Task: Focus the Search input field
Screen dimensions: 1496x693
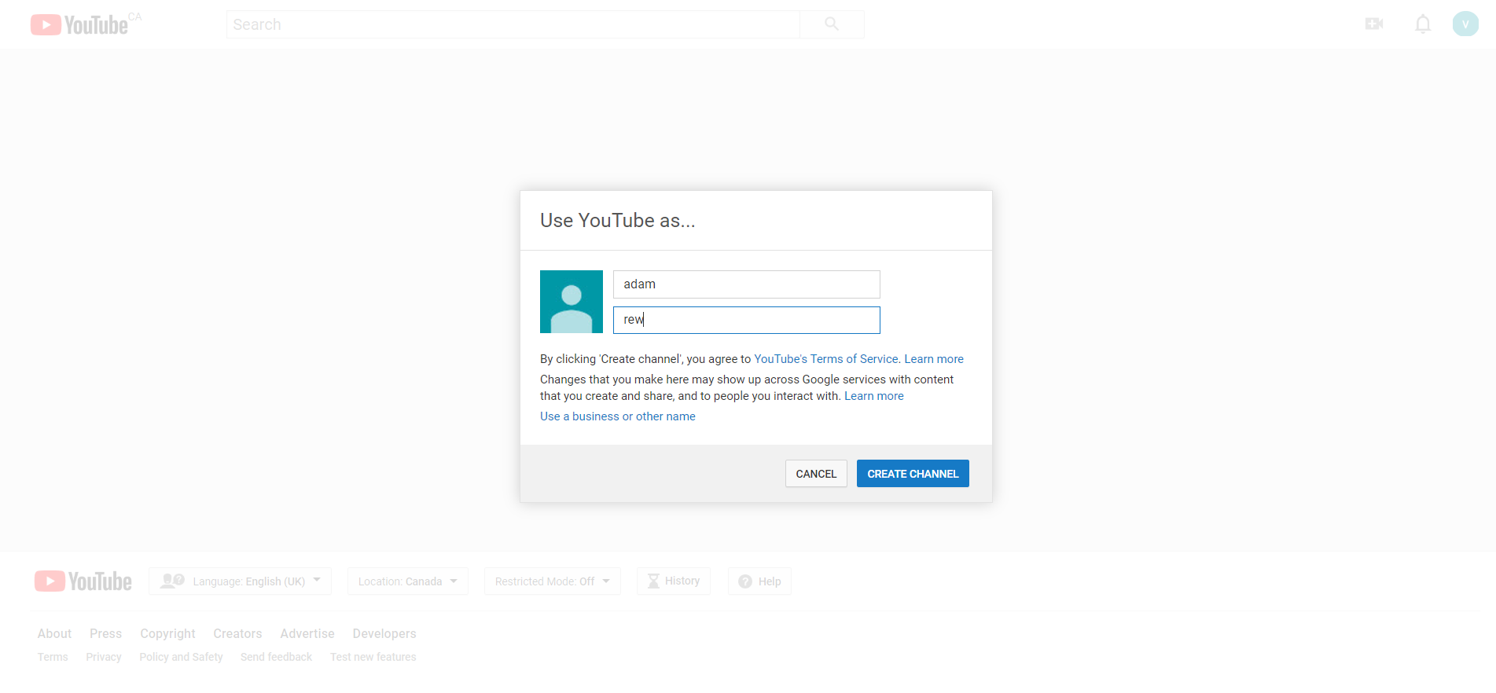Action: coord(513,24)
